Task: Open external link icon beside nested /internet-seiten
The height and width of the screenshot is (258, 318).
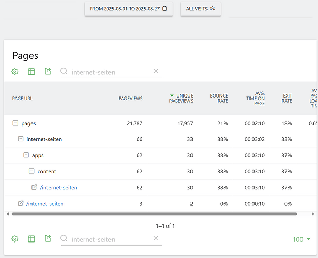Action: (x=35, y=187)
